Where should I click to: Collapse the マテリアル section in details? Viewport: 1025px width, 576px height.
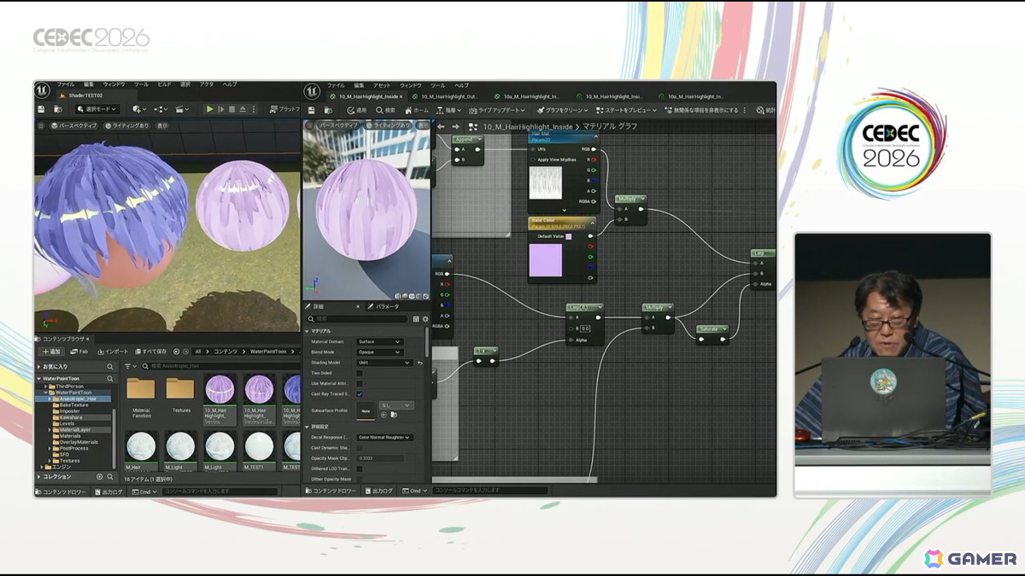[x=307, y=330]
